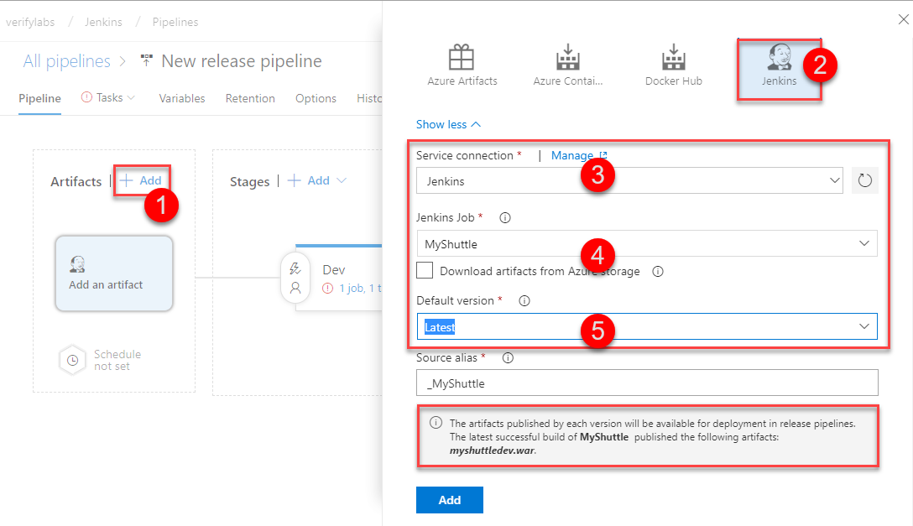Close the add artifact panel
Screen dimensions: 913x526
(903, 20)
